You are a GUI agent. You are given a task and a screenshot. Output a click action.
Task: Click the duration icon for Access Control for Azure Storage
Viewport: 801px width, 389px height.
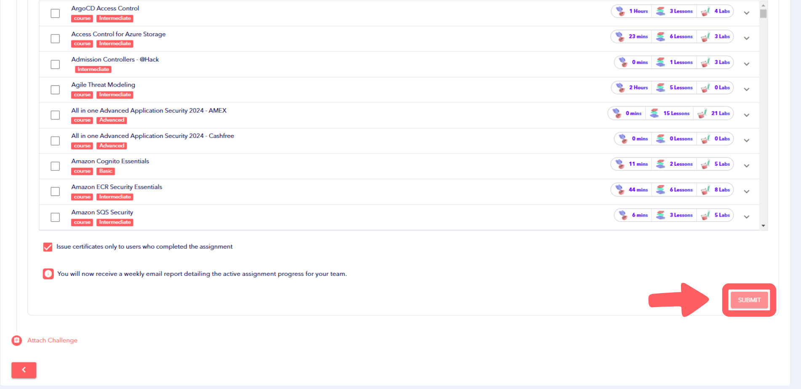point(620,37)
